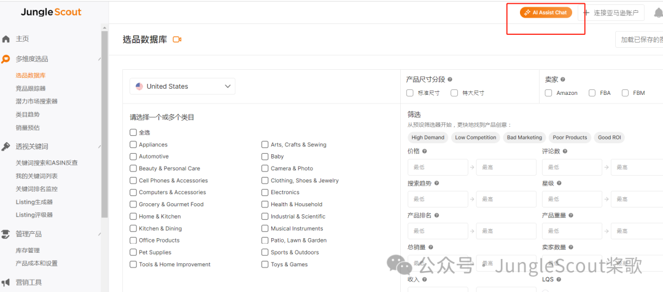Click the megaphone icon beside 营销工具

tap(6, 282)
